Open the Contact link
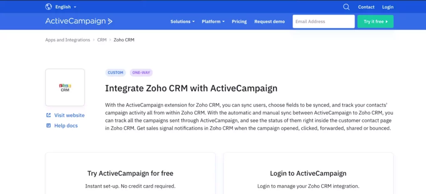Image resolution: width=426 pixels, height=194 pixels. point(366,7)
